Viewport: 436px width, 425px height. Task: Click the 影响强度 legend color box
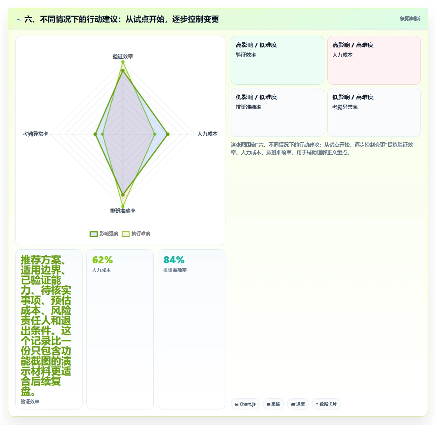(x=94, y=234)
